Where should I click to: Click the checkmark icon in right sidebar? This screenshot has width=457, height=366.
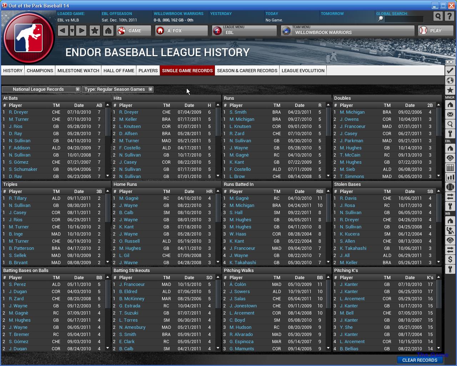[x=450, y=70]
